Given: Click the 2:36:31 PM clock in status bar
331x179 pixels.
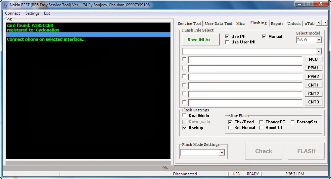Looking at the screenshot, I should (295, 174).
